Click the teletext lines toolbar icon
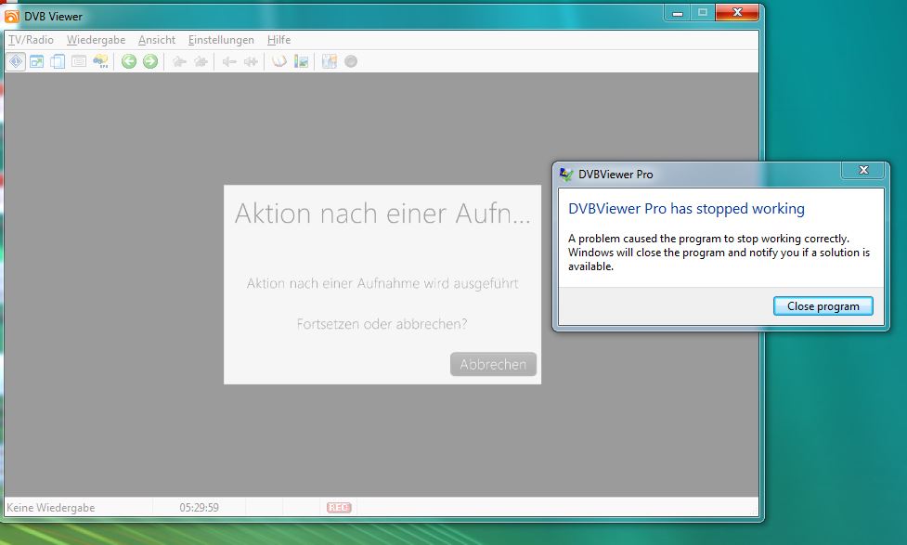 (x=79, y=62)
